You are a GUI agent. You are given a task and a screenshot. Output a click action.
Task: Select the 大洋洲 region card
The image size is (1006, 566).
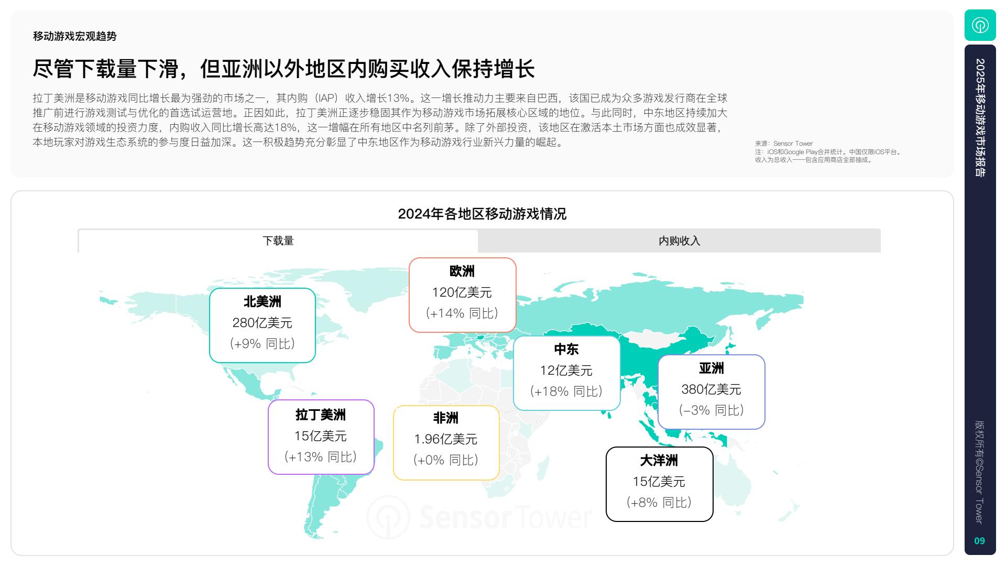659,484
